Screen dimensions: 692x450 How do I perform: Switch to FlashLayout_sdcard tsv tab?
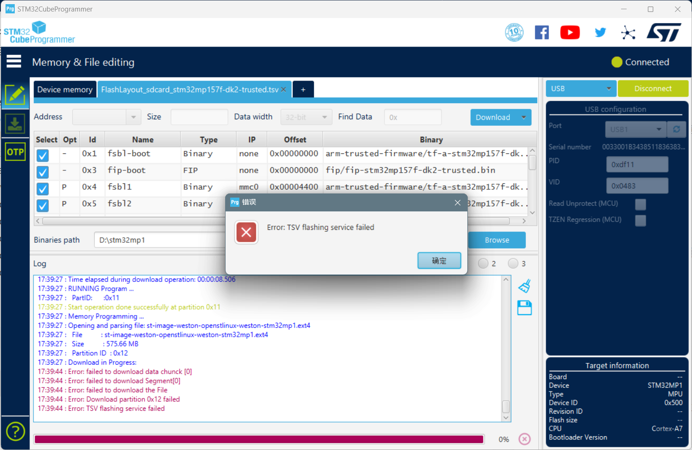tap(190, 89)
